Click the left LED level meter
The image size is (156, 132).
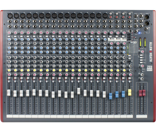tap(140, 42)
